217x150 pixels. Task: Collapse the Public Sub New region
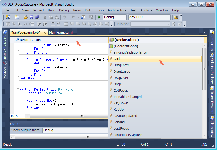click(18, 101)
